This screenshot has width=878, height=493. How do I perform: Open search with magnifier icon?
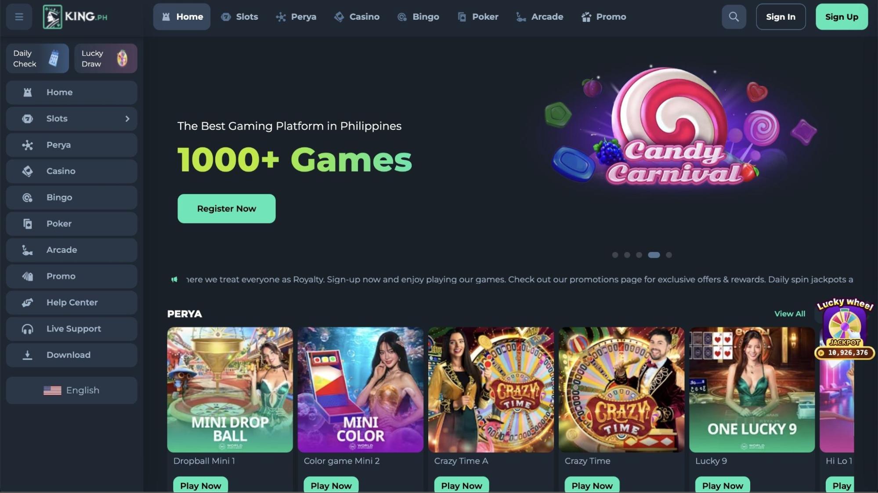coord(733,17)
